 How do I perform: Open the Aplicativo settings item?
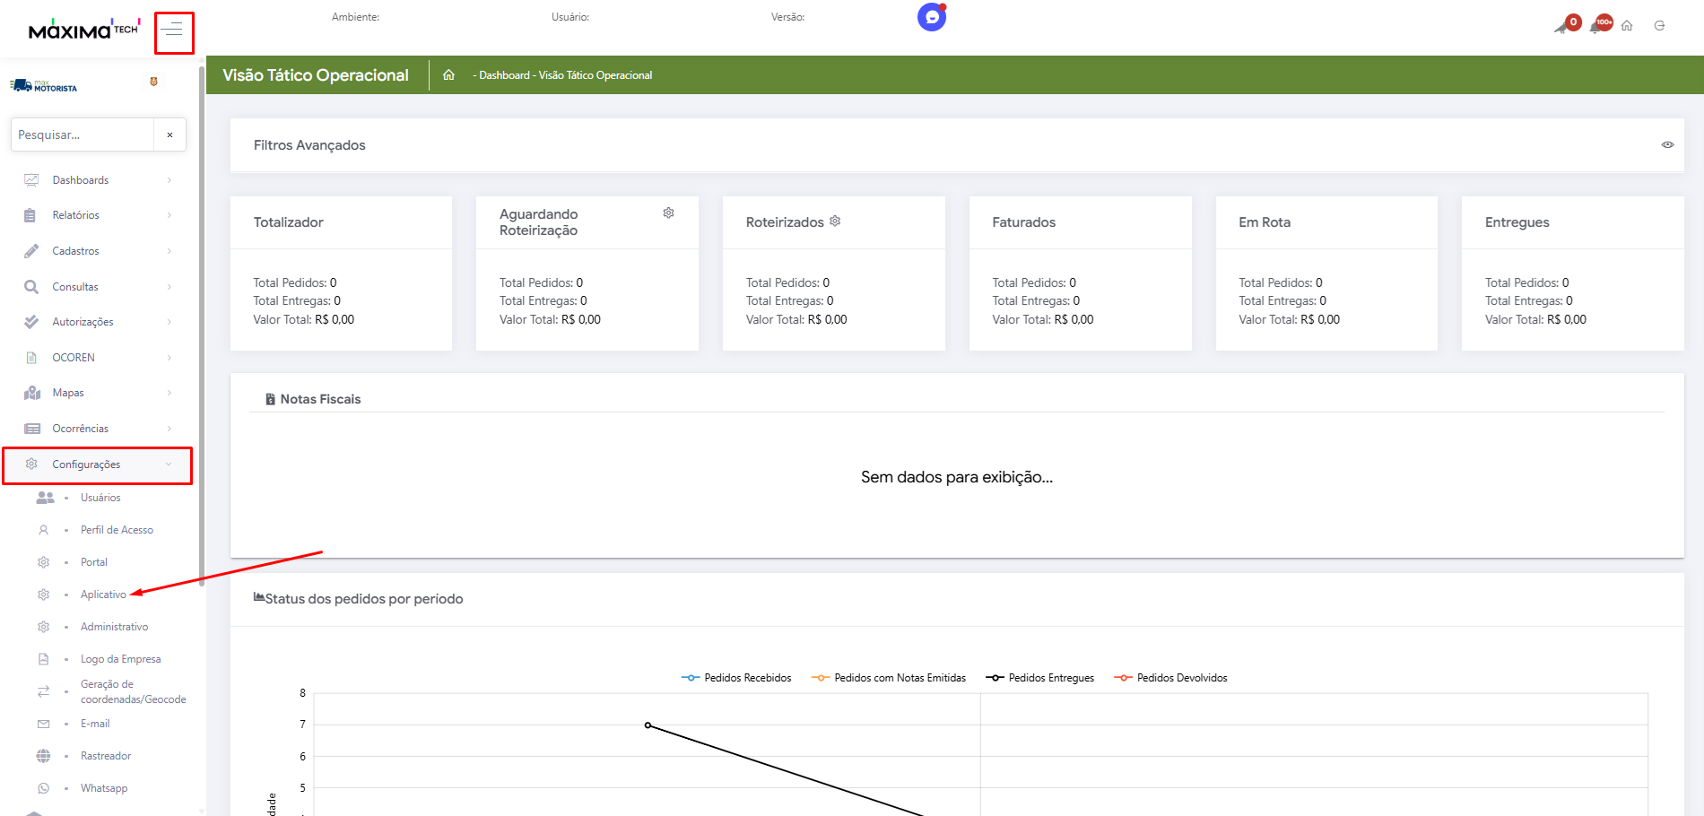point(103,595)
